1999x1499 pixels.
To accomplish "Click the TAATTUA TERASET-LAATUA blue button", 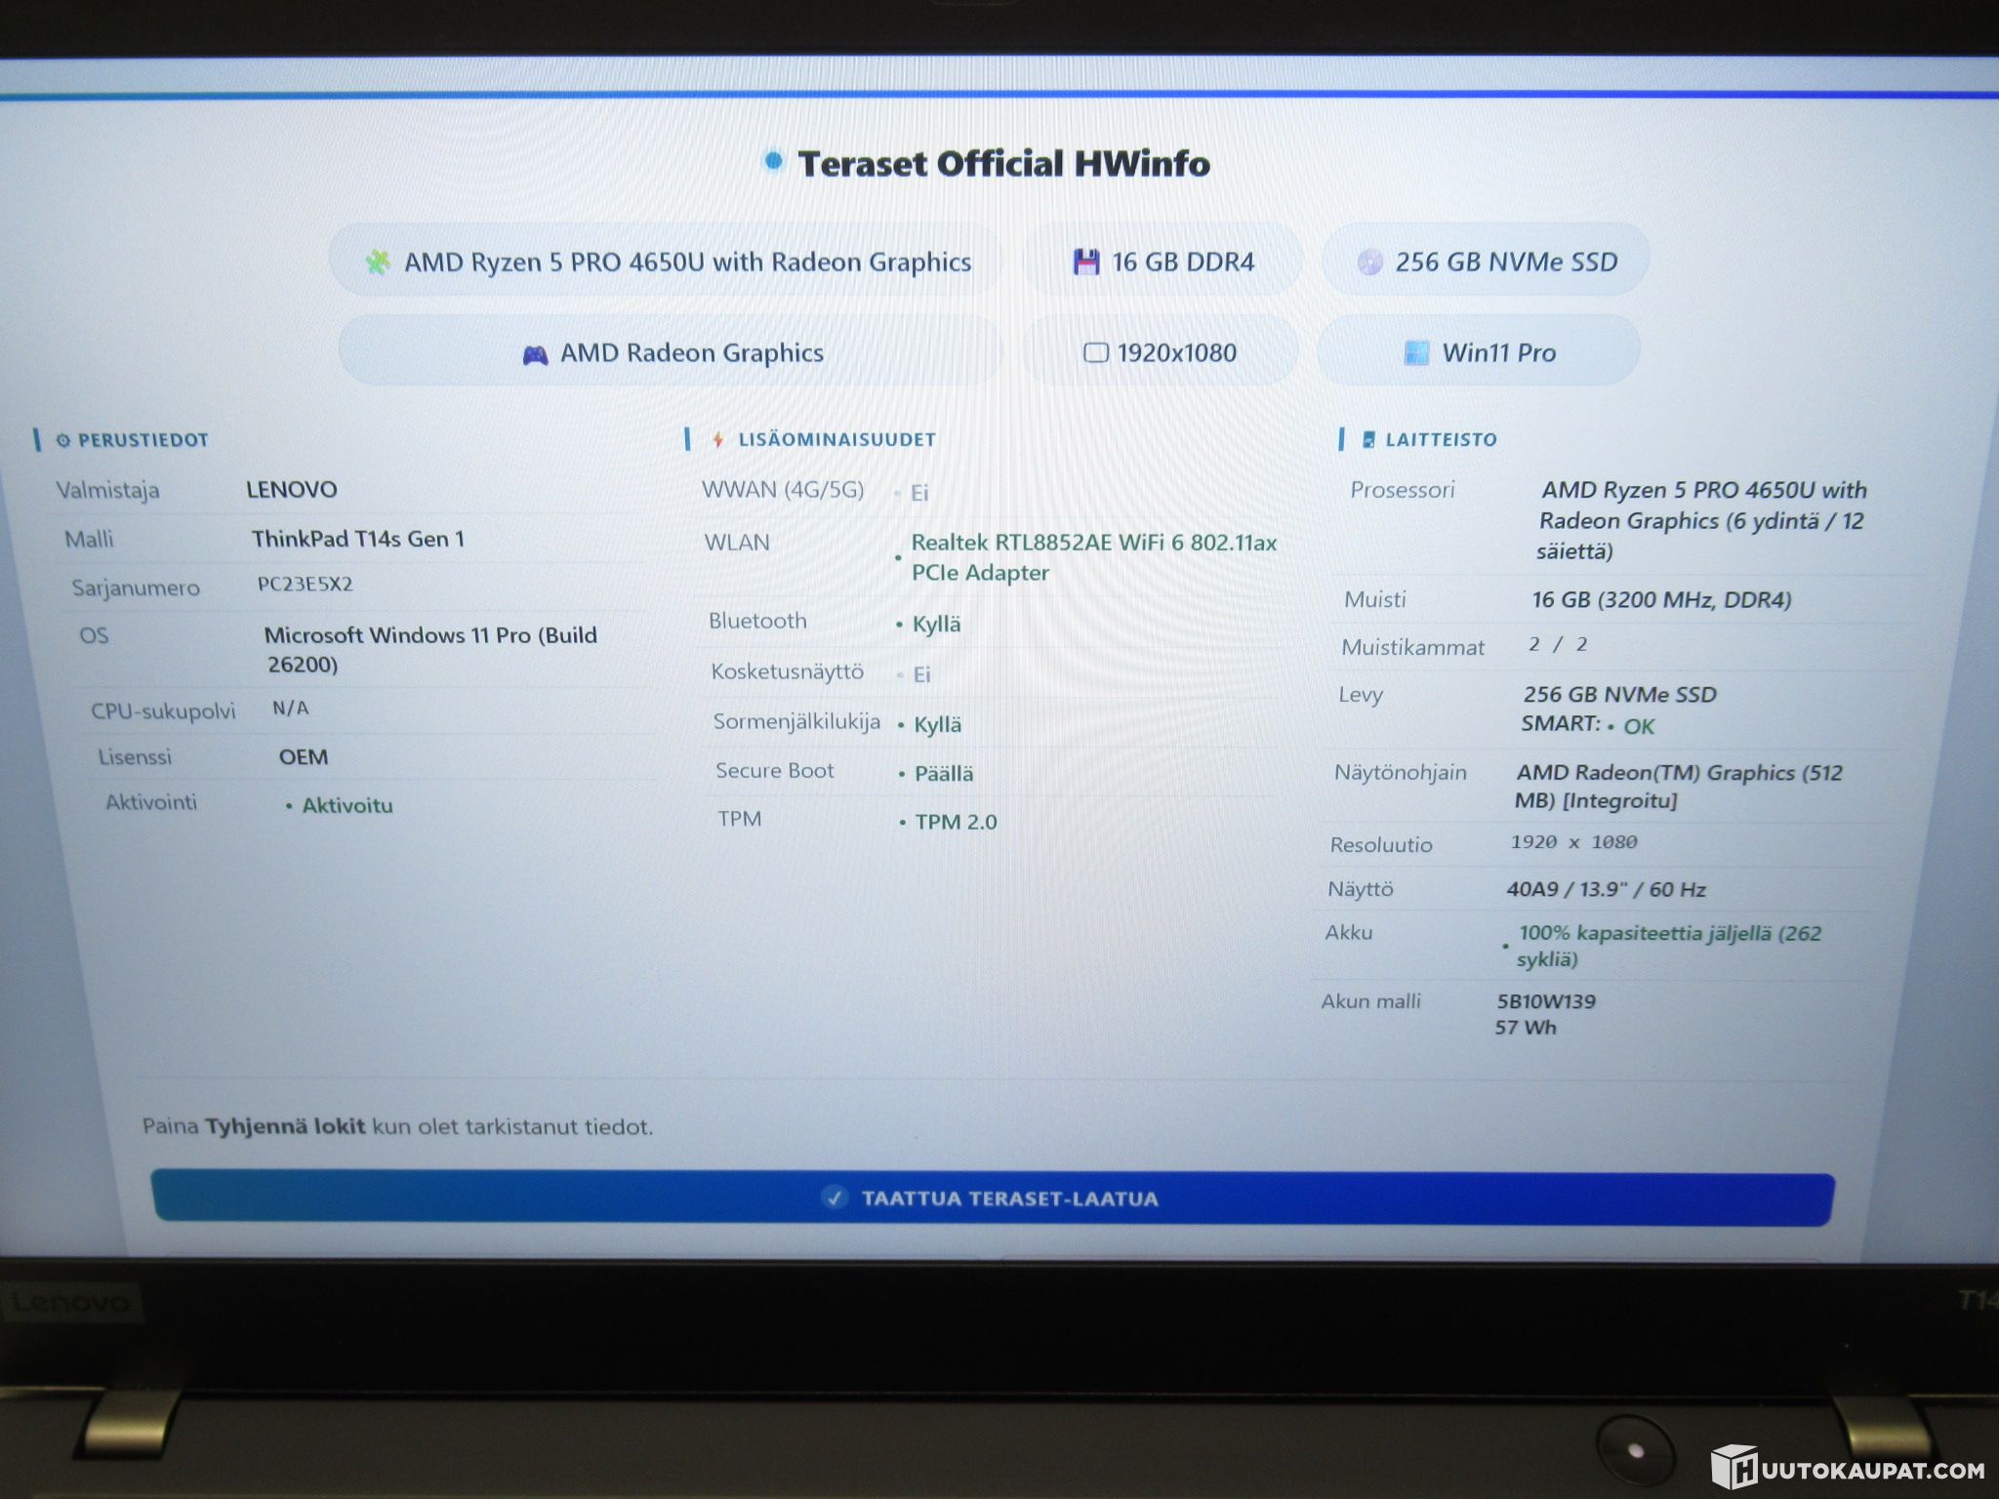I will [x=994, y=1198].
